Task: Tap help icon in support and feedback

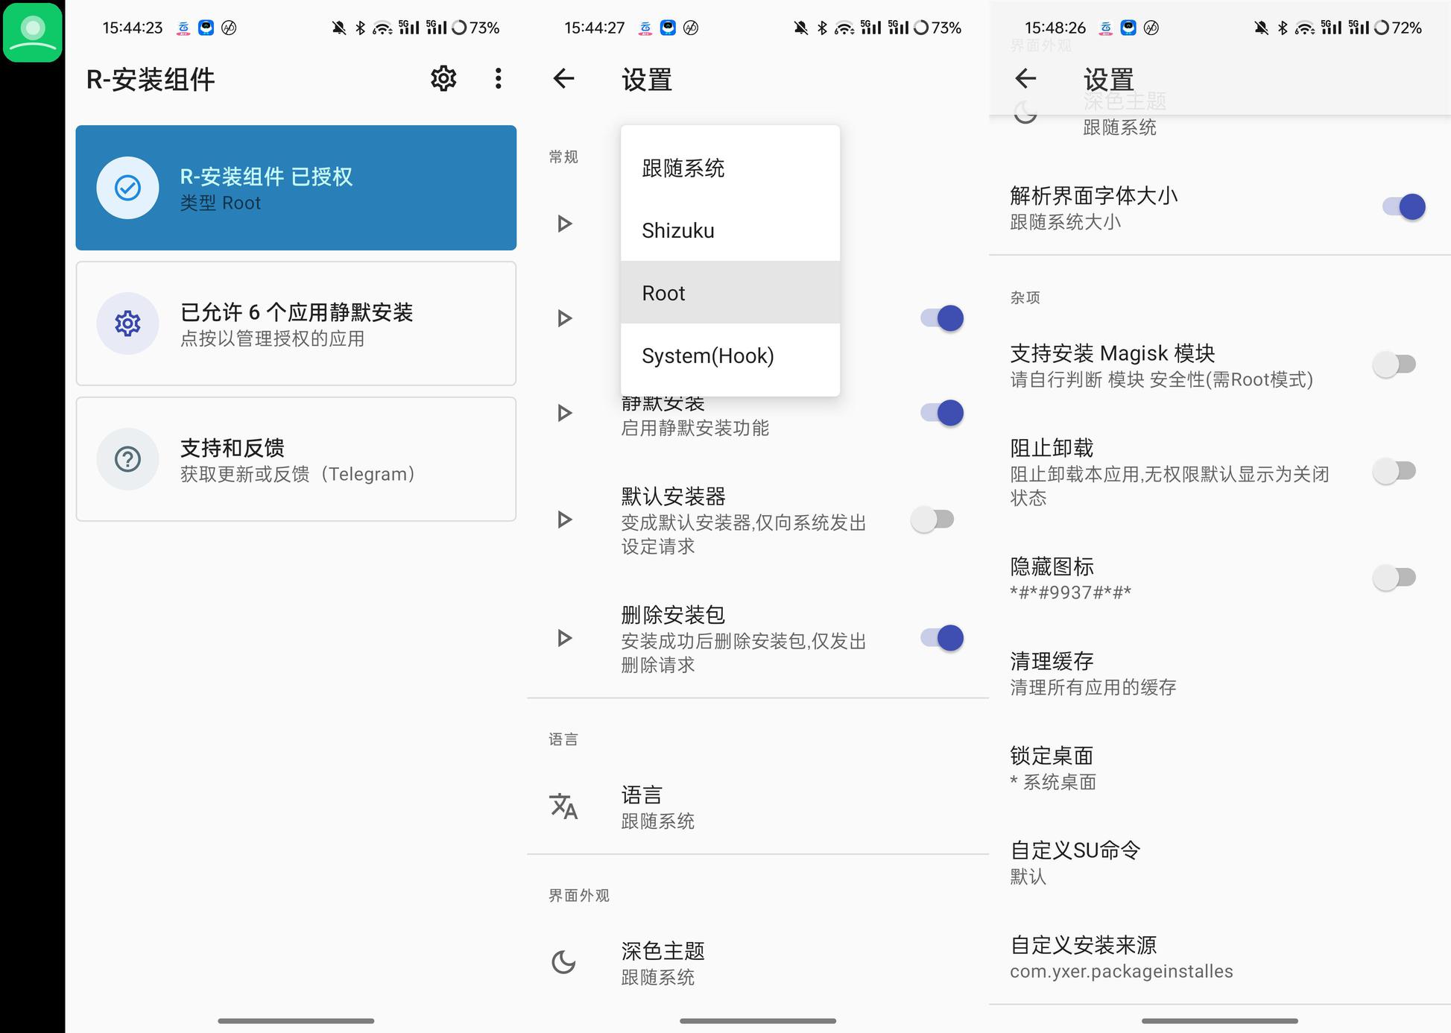Action: 127,459
